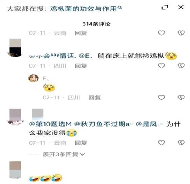This screenshot has width=190, height=184.
Task: Like the 为什么我家没得 comment
Action: pos(161,143)
